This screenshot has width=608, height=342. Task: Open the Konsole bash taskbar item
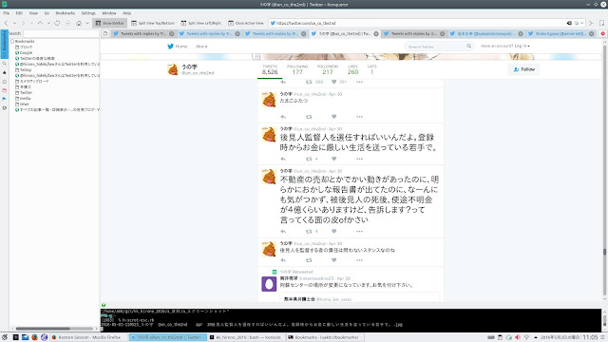245,337
